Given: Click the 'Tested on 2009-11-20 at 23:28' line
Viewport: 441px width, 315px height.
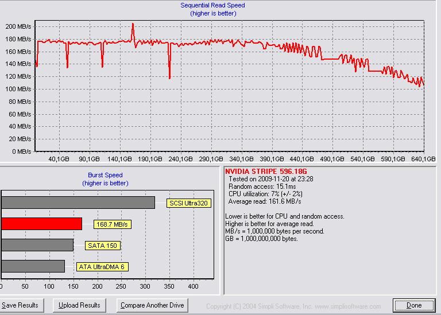Looking at the screenshot, I should tap(271, 179).
